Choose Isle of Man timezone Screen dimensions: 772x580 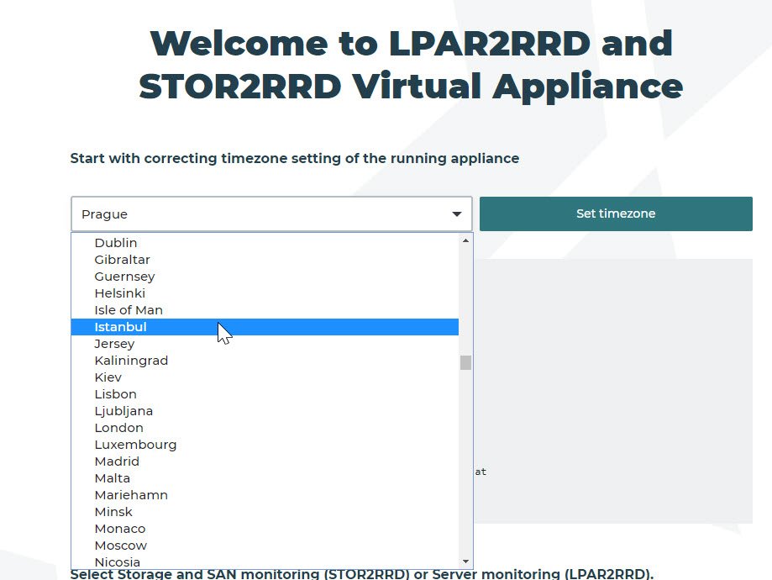point(129,310)
